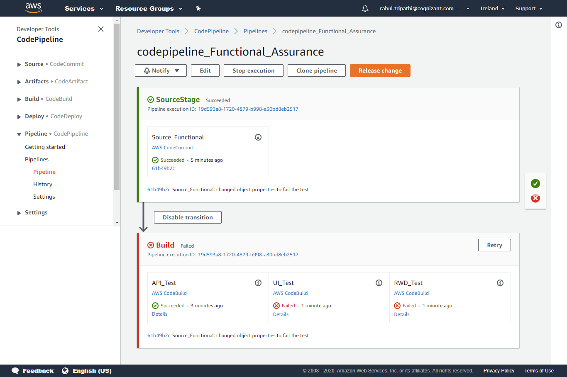Click the Release change button
Screen dimensions: 567x377
[x=380, y=71]
